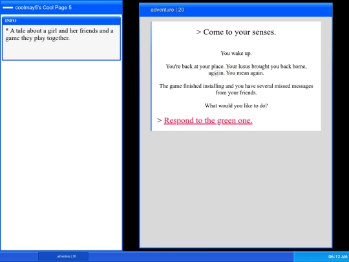349x262 pixels.
Task: Select the 'adventure | 20' taskbar button
Action: coord(63,256)
